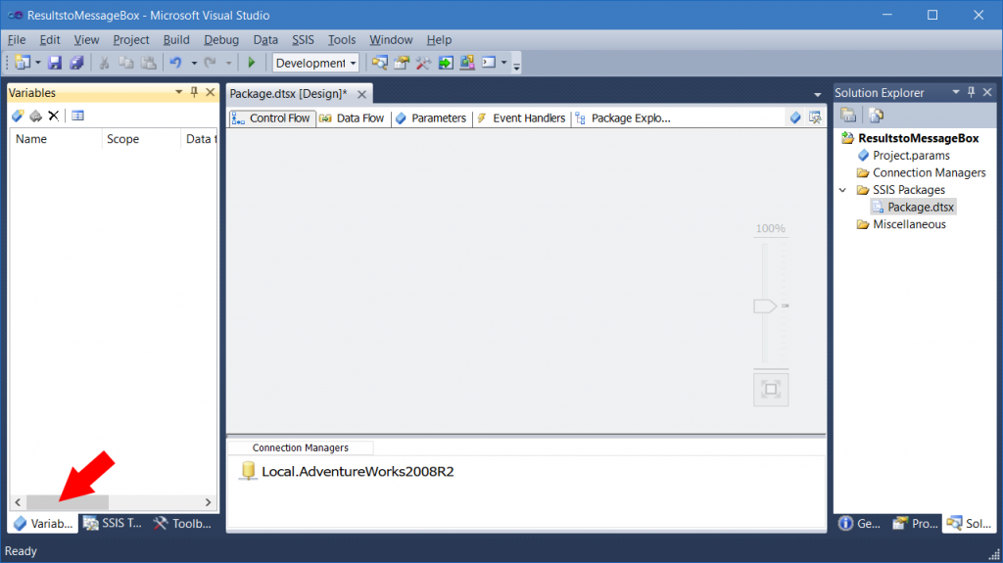The image size is (1003, 563).
Task: Click the Variables panel horizontal scrollbar thumb
Action: pyautogui.click(x=67, y=501)
